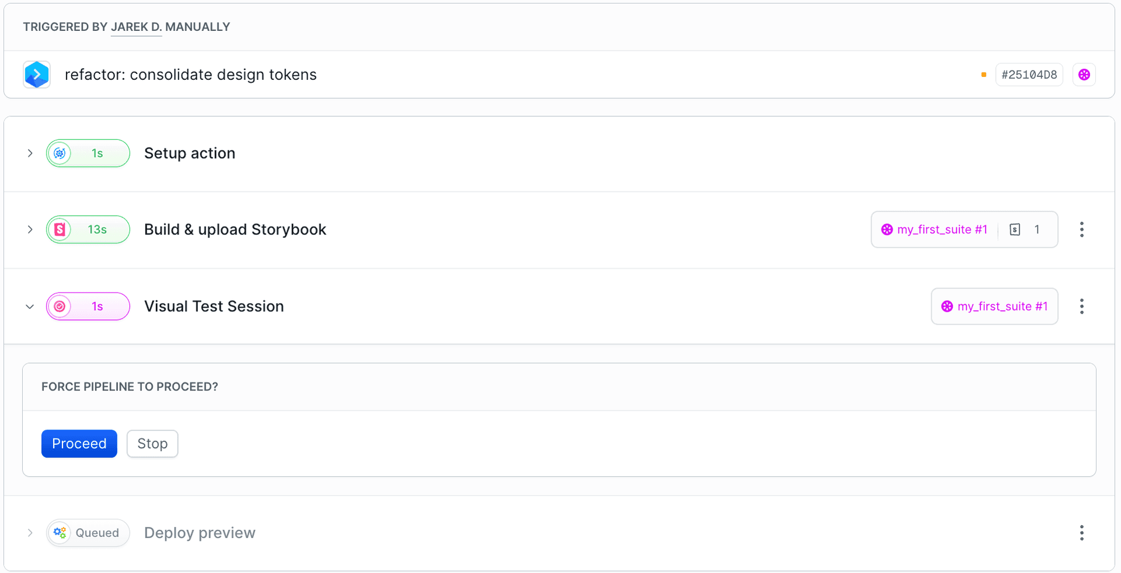Screen dimensions: 1121x573
Task: Click the blue pipeline project icon
Action: coord(37,75)
